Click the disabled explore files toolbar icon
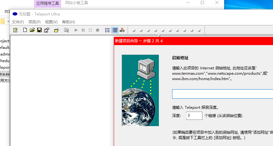The height and width of the screenshot is (146, 273). tap(66, 30)
